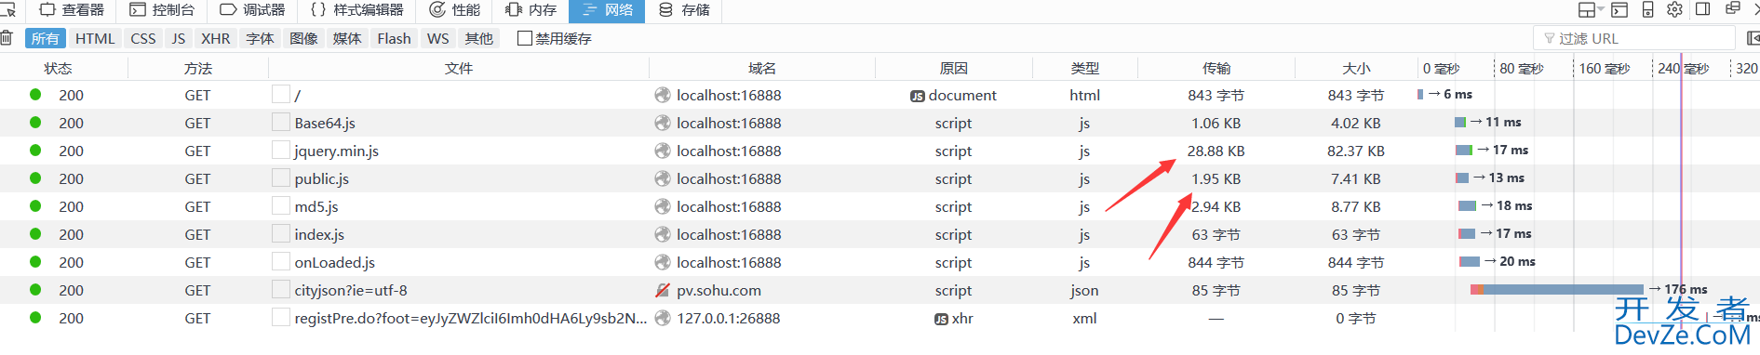Filter requests by 字体
The image size is (1760, 355).
click(260, 38)
